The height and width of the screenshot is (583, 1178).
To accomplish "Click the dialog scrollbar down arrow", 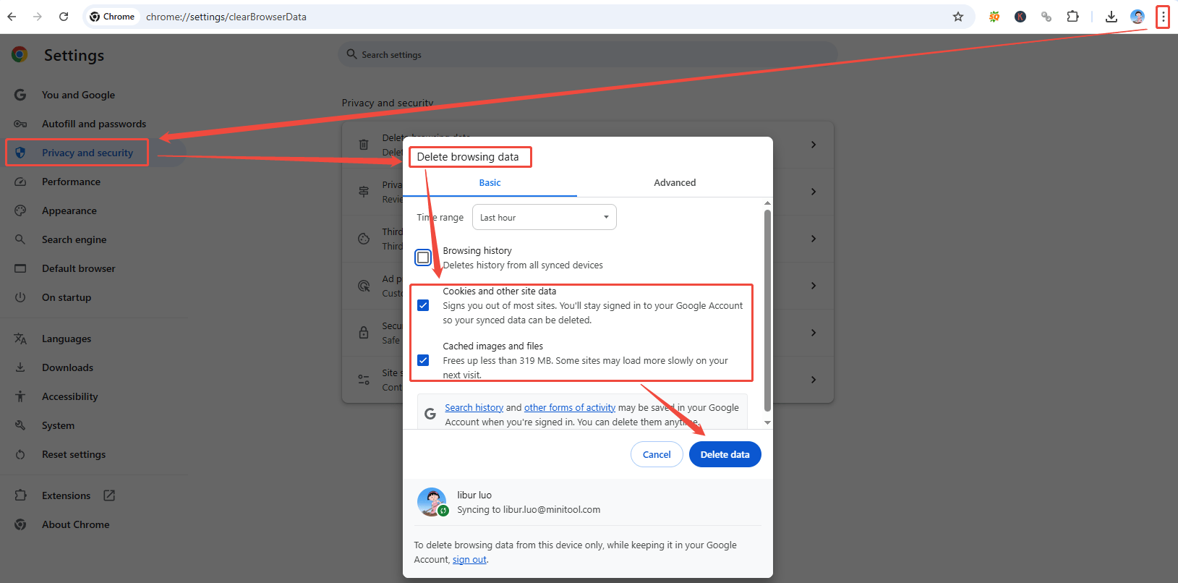I will pyautogui.click(x=767, y=423).
